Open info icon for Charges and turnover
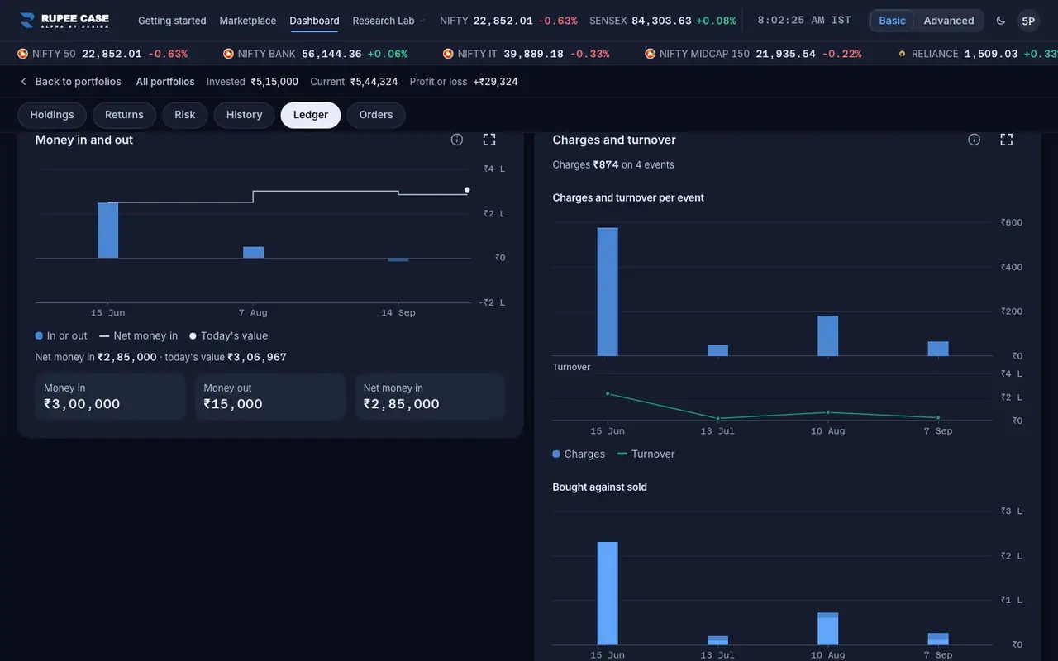The width and height of the screenshot is (1058, 661). (975, 140)
